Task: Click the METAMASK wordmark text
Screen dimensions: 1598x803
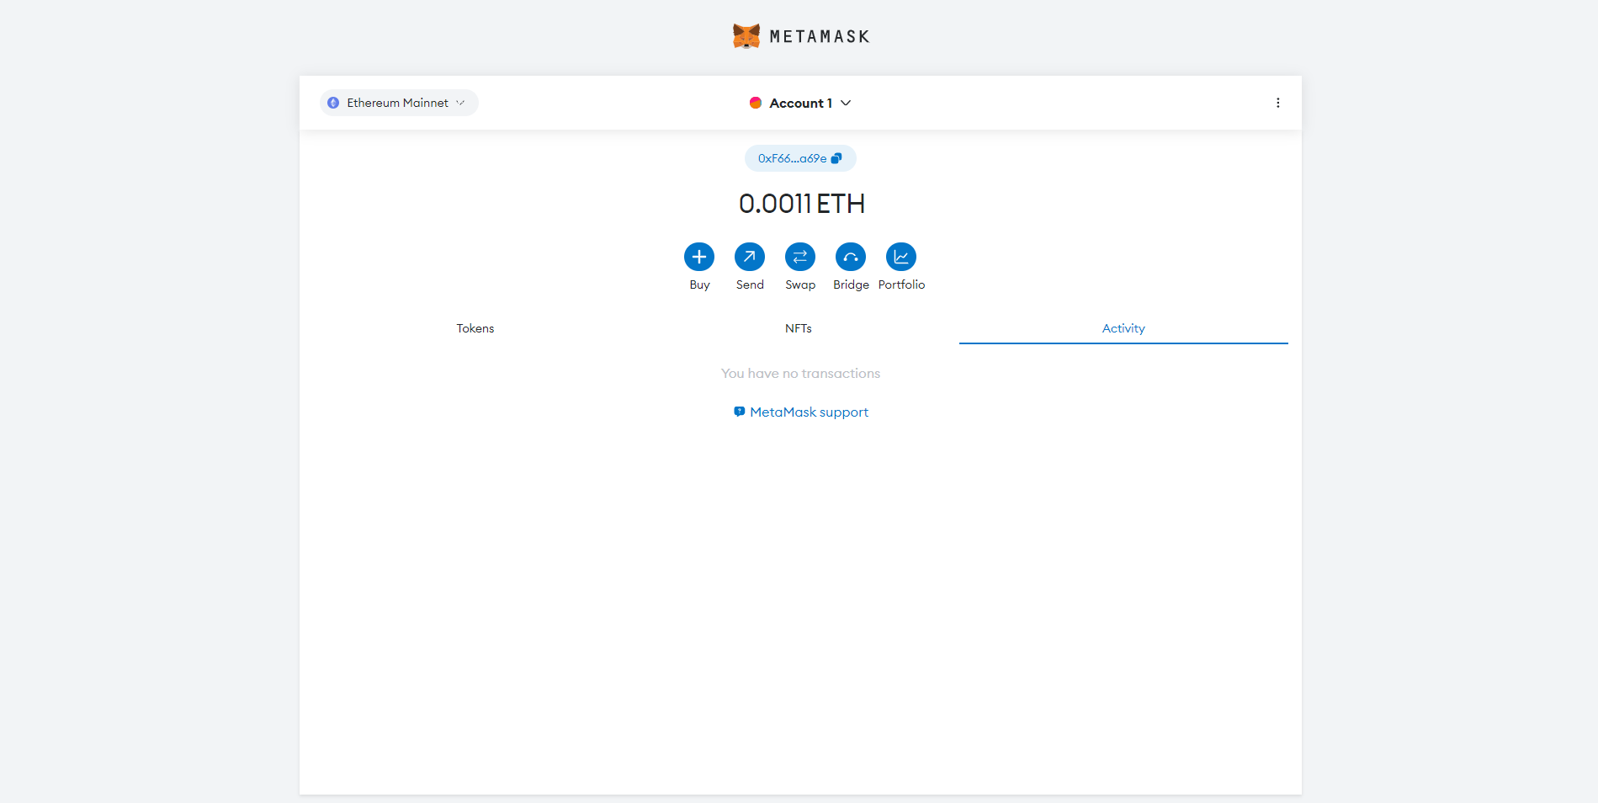Action: pos(820,36)
